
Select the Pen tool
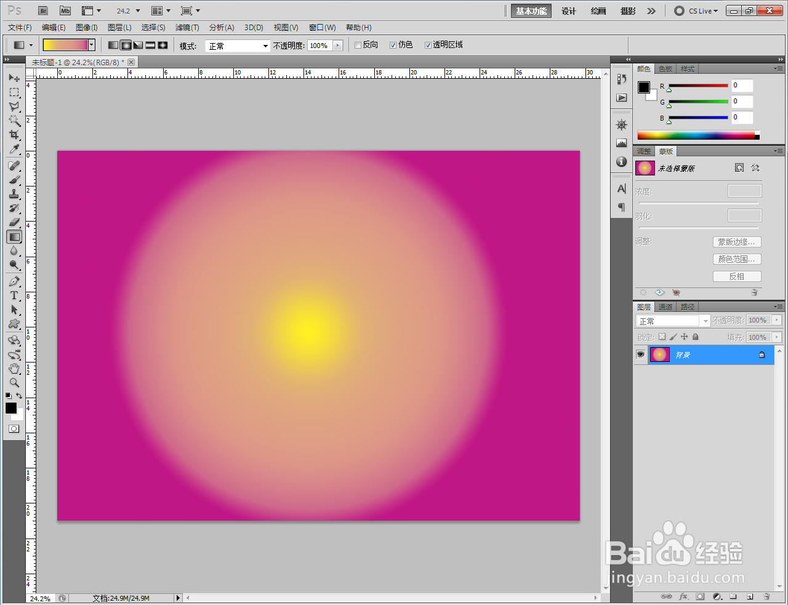(x=14, y=281)
